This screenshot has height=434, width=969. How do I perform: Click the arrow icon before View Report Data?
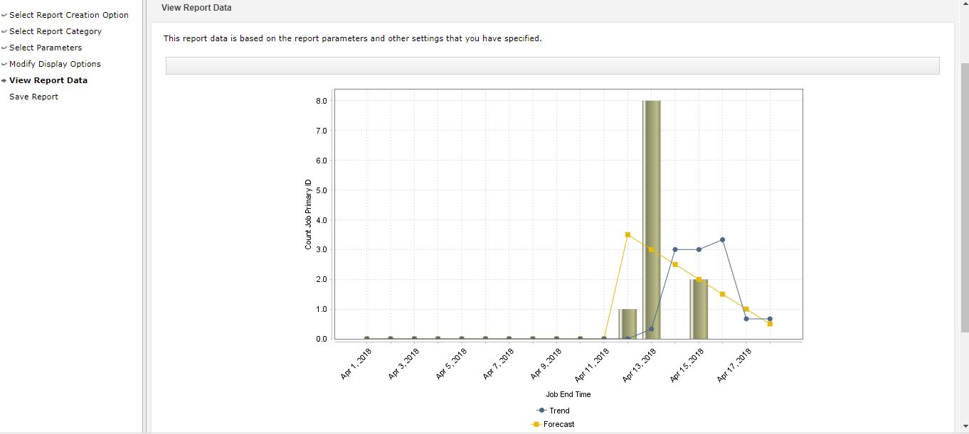tap(6, 80)
